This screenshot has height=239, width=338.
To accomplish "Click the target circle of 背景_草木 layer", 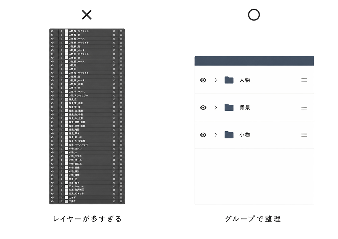I will click(x=114, y=133).
